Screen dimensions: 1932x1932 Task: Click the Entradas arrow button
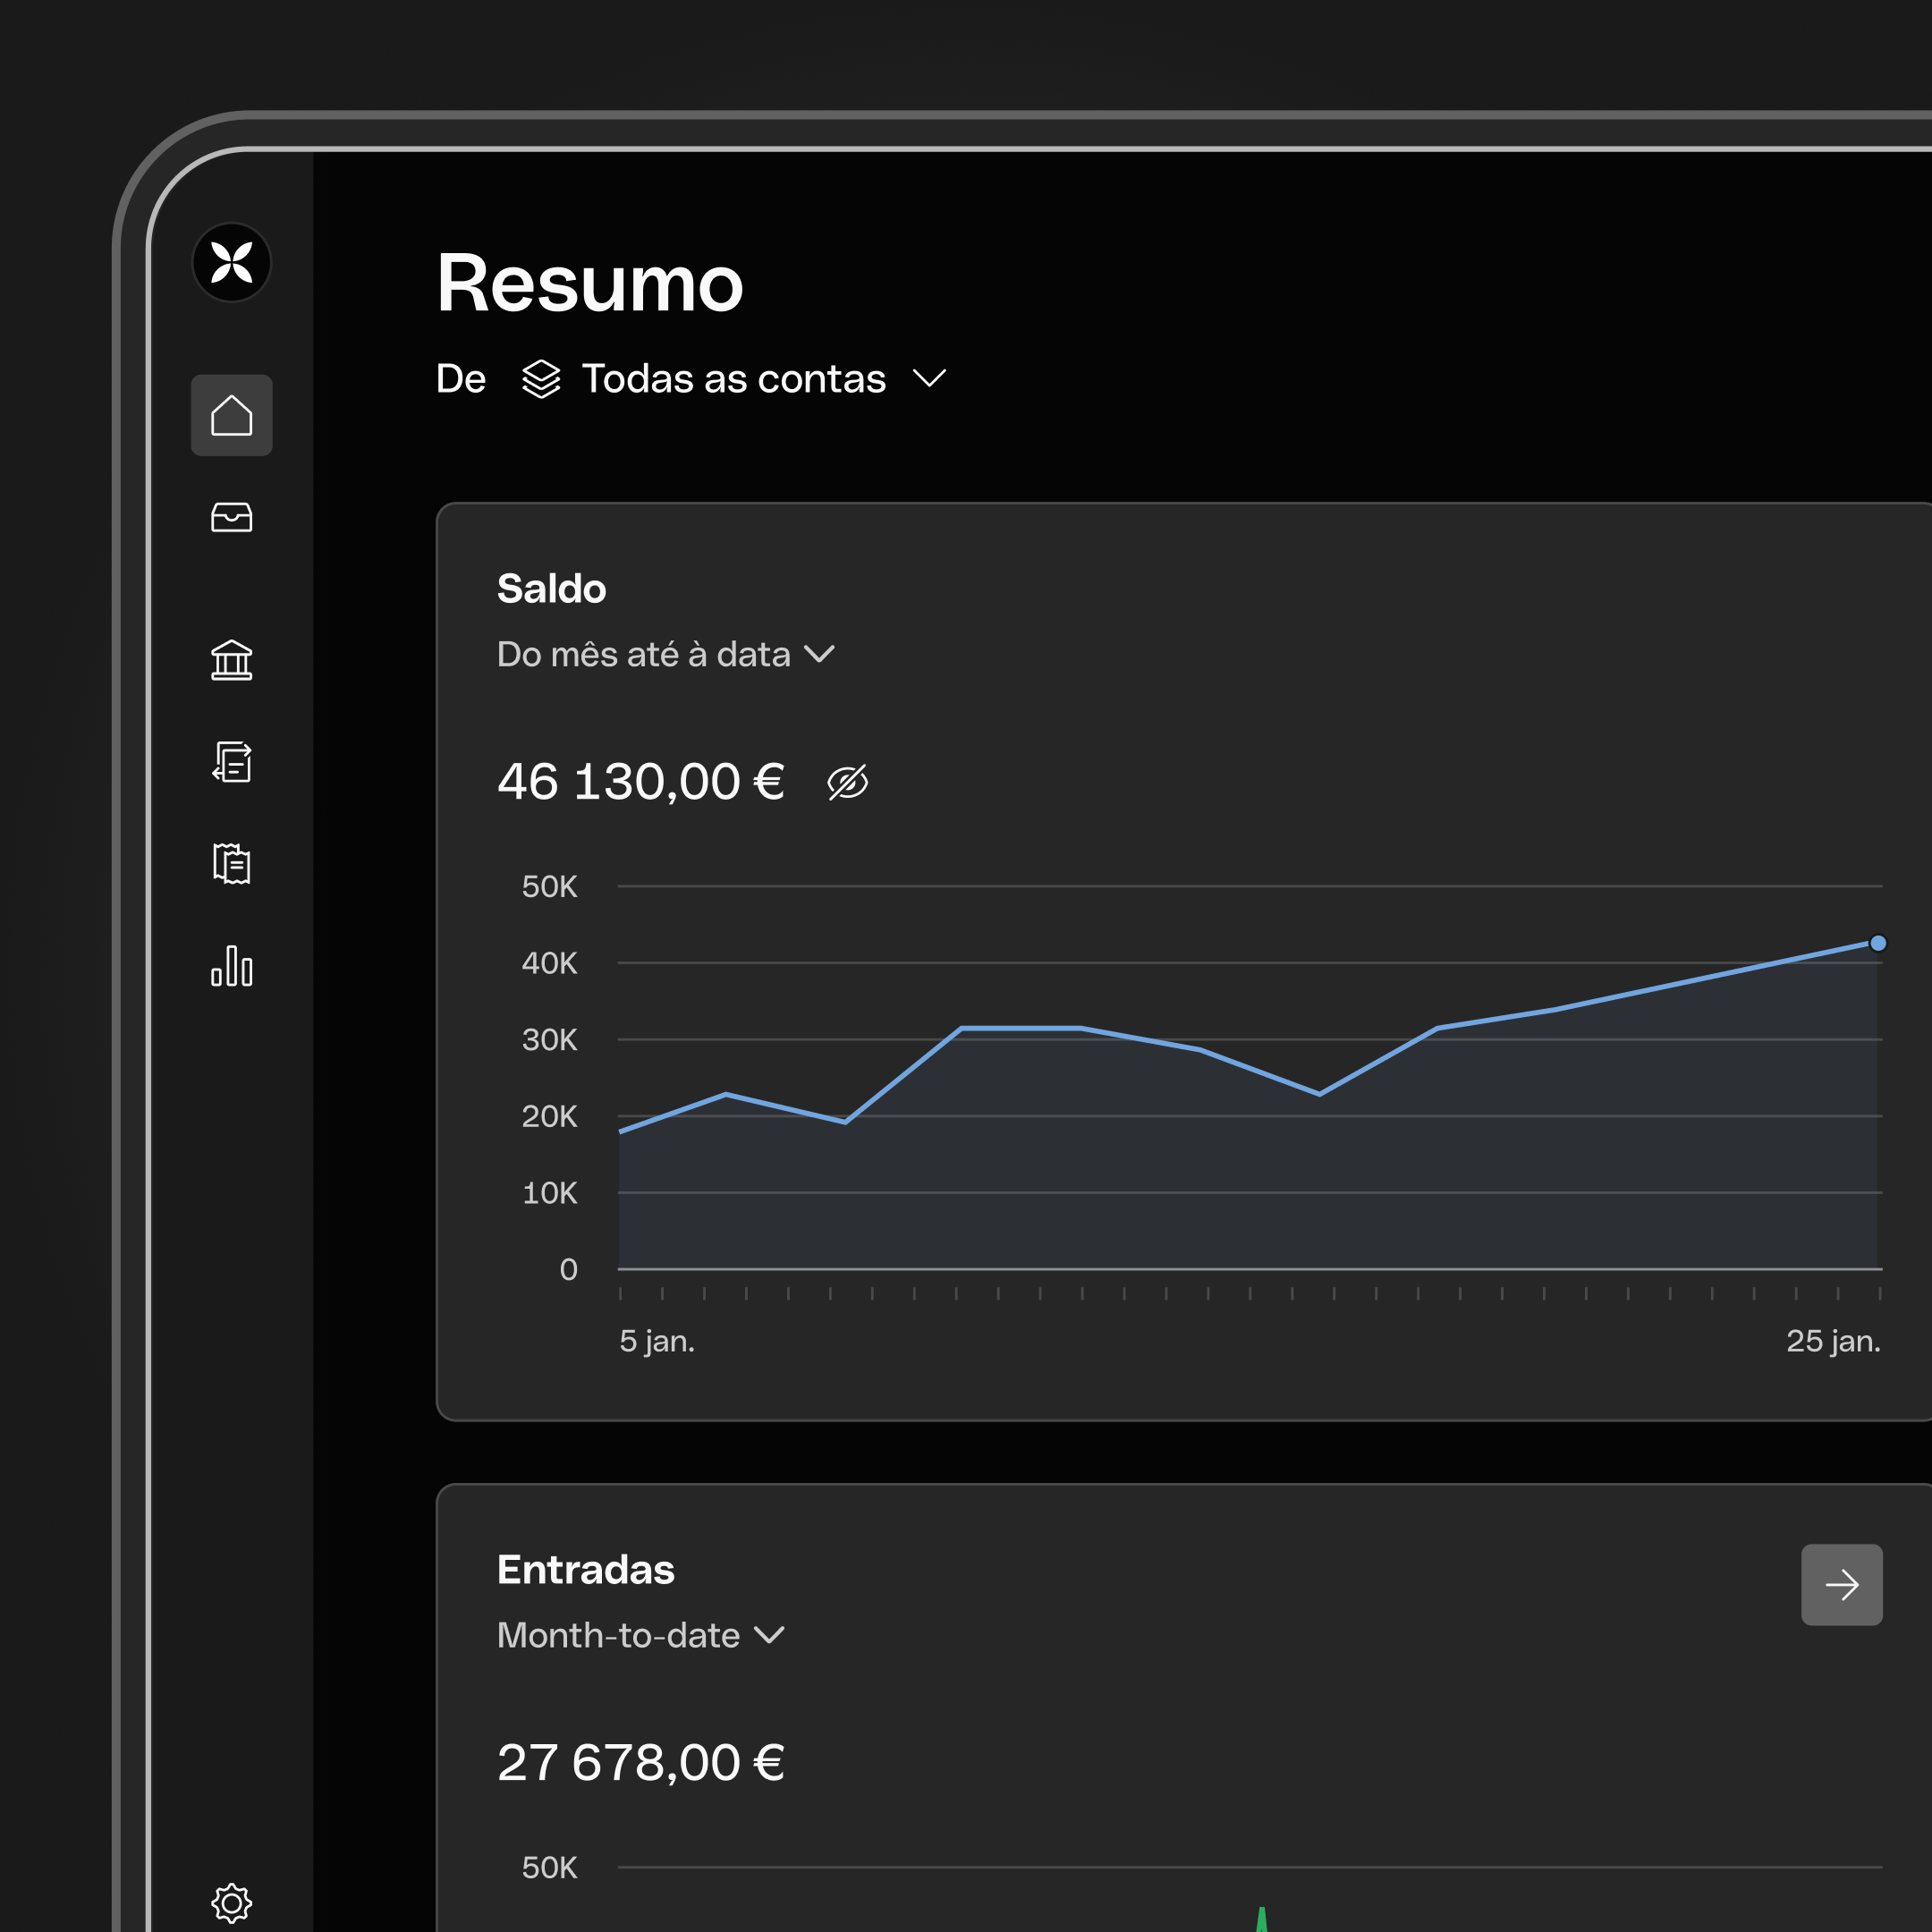[1842, 1585]
